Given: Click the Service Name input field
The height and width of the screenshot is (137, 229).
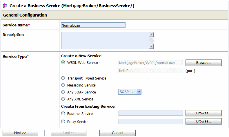Looking at the screenshot, I should [93, 25].
